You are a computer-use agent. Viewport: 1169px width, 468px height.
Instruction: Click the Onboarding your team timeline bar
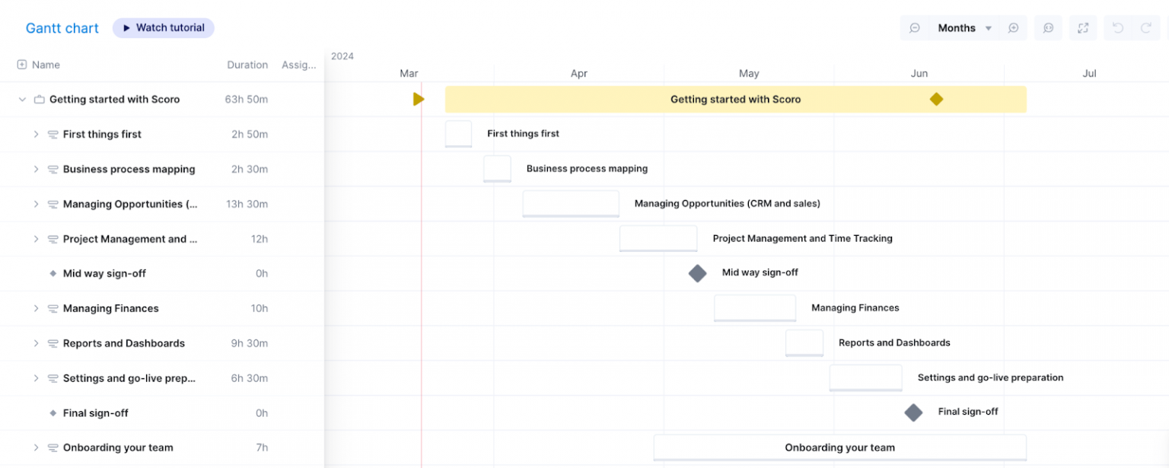[x=840, y=447]
